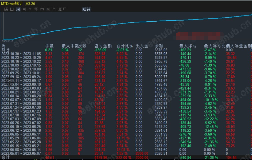Click the MTDriver统计 V3.25 title text
Viewport: 253px width, 160px height.
pos(18,3)
